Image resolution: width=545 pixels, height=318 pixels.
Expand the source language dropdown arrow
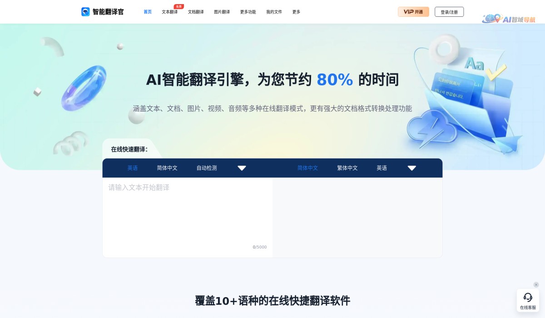pyautogui.click(x=242, y=168)
